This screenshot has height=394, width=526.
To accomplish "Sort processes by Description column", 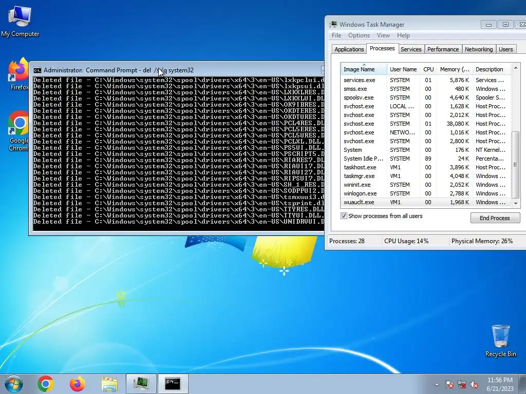I will click(492, 69).
